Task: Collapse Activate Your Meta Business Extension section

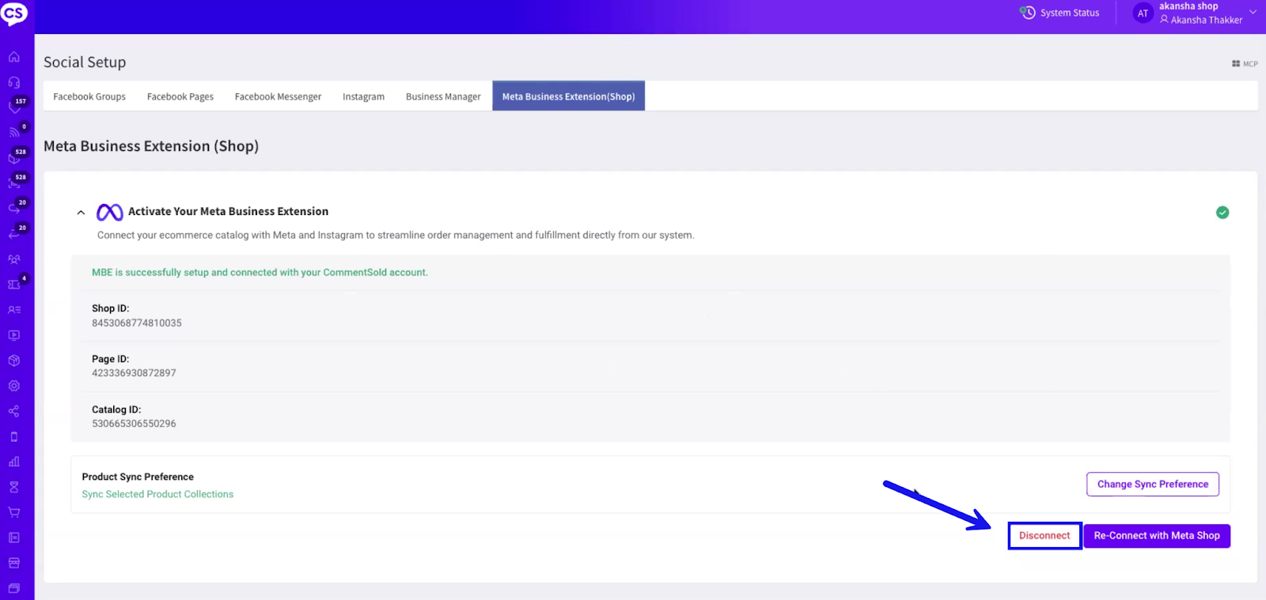Action: pyautogui.click(x=81, y=213)
